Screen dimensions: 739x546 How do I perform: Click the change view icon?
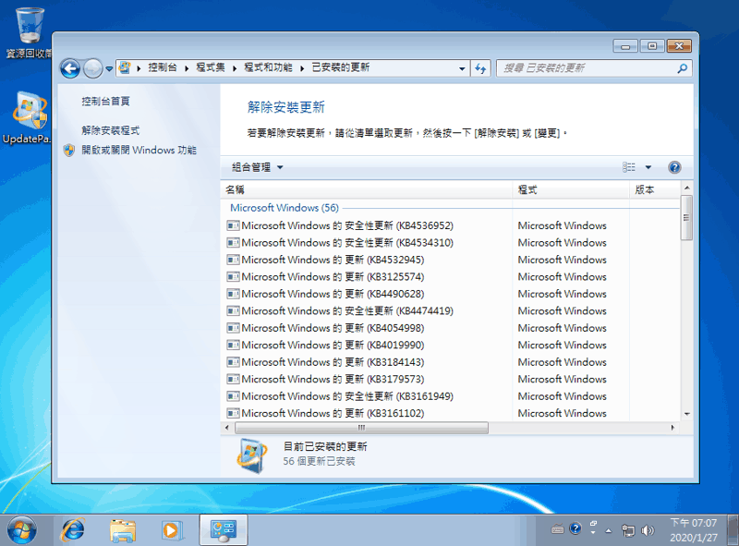pos(629,167)
